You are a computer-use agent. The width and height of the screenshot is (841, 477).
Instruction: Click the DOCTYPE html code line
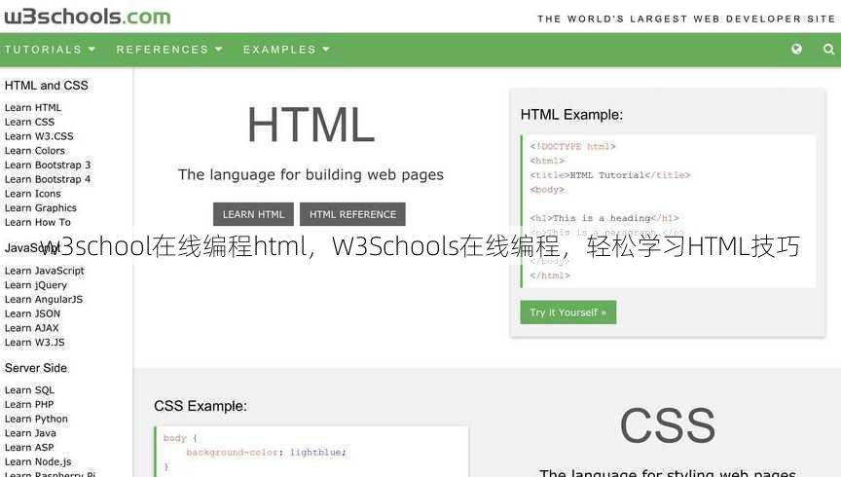pyautogui.click(x=572, y=146)
